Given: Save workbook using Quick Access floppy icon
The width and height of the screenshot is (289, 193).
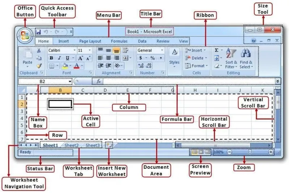Looking at the screenshot, I should (x=38, y=32).
